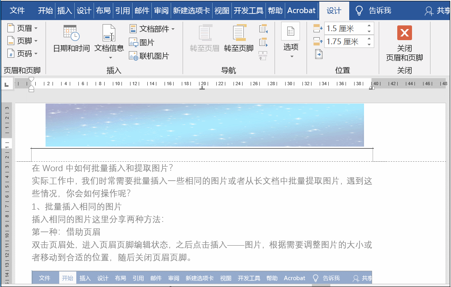Increase header distance 1.5 厘米 spinner up
Image resolution: width=451 pixels, height=287 pixels.
point(369,25)
